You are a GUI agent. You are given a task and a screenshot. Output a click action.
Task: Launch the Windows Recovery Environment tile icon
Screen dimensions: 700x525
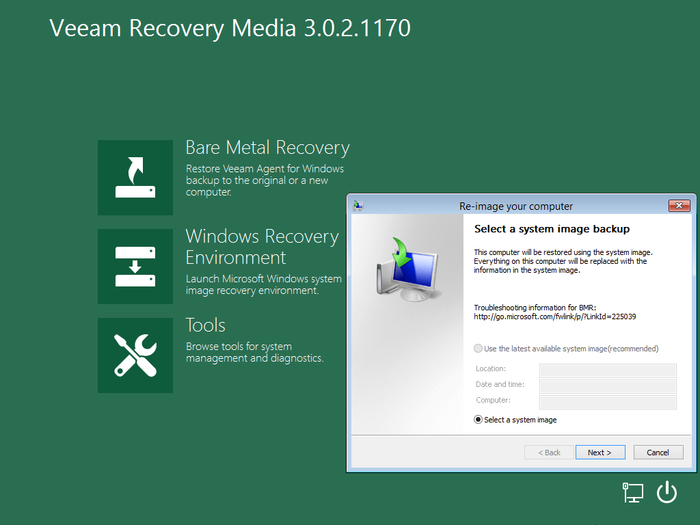135,267
